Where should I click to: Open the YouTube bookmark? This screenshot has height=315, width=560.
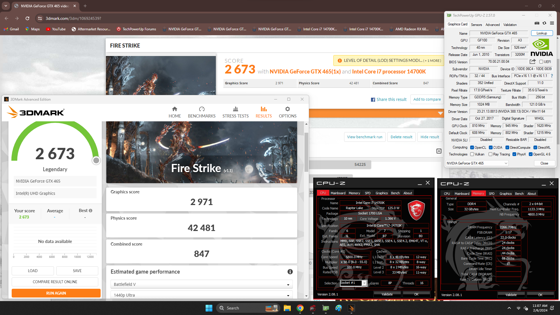click(x=56, y=29)
